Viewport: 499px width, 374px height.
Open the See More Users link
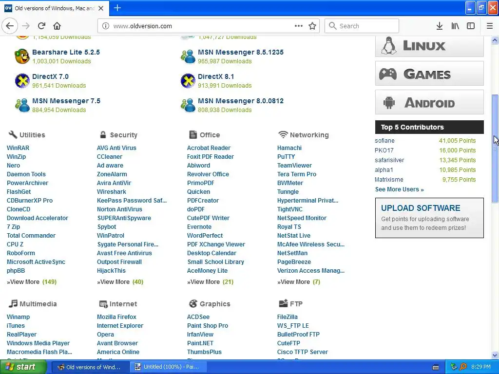(x=400, y=189)
